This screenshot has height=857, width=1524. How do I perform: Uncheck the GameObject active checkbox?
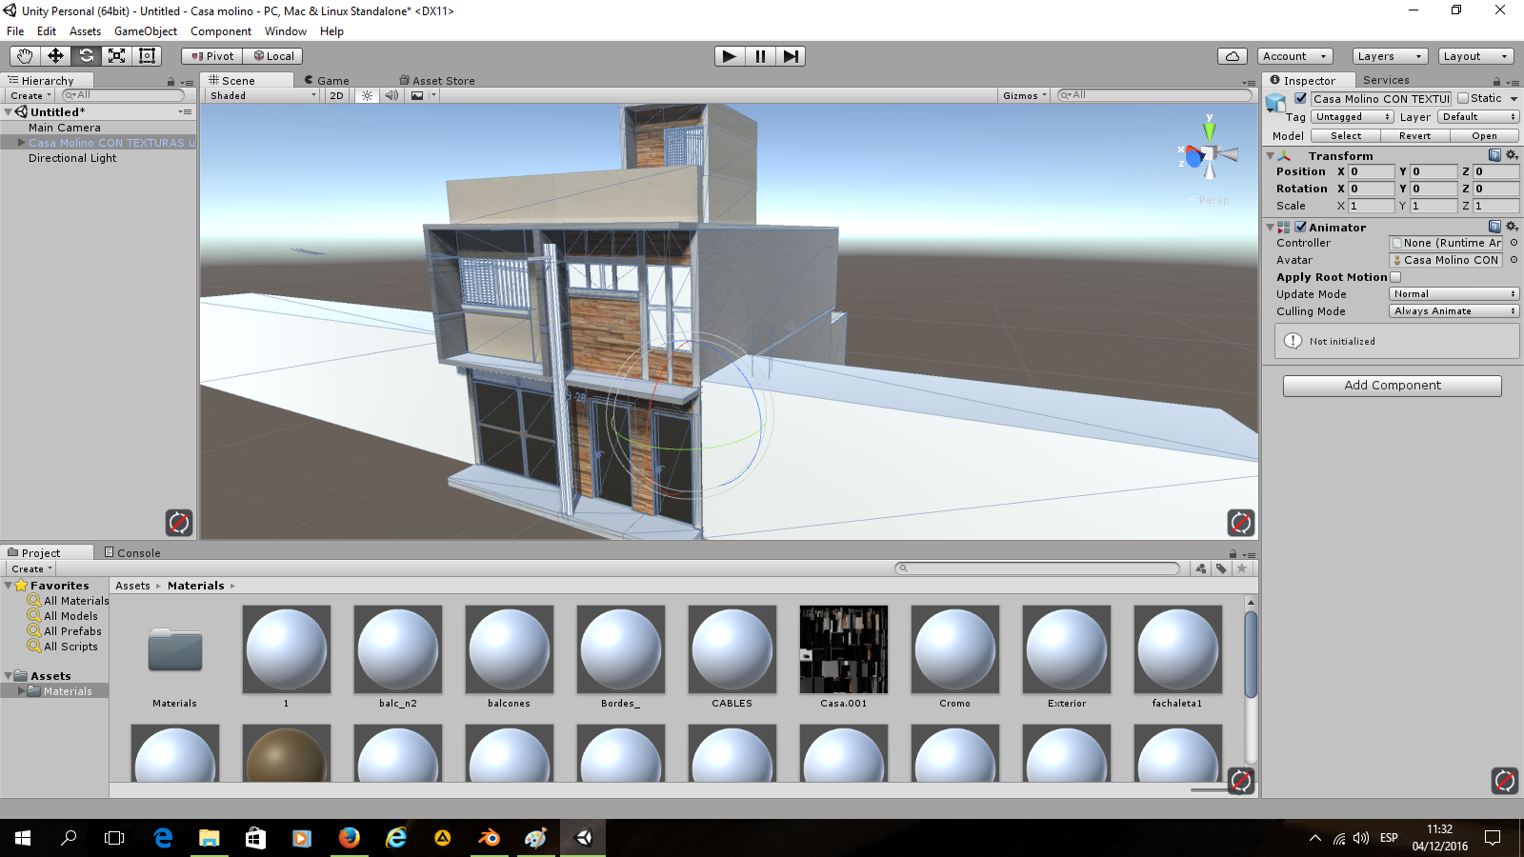(x=1300, y=98)
